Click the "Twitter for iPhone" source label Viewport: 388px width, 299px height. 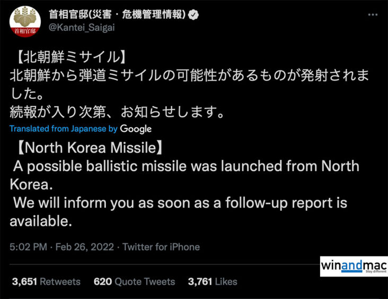click(x=161, y=247)
